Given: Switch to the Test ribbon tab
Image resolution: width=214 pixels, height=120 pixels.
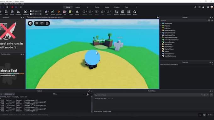Looking at the screenshot, I should 127,7.
